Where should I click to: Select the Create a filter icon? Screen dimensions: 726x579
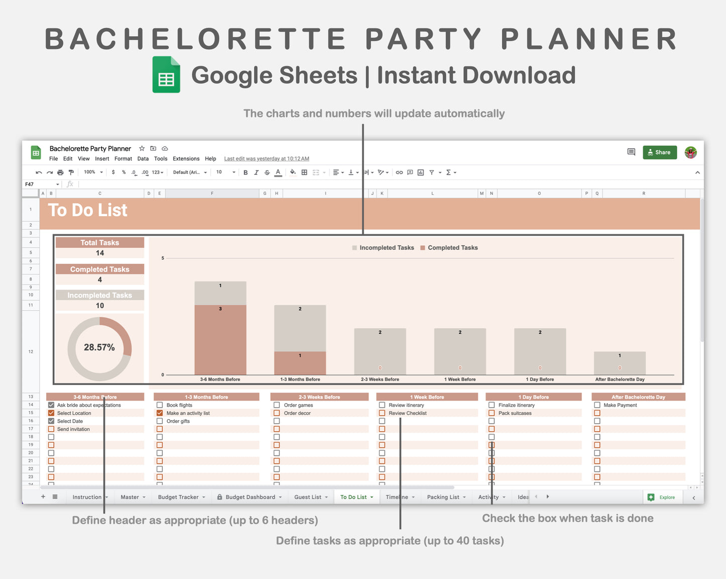(x=431, y=172)
